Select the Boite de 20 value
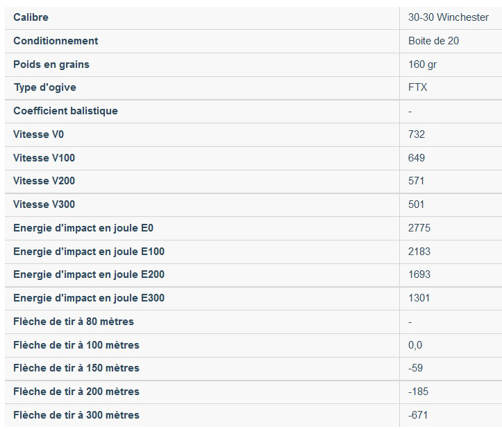 pyautogui.click(x=433, y=41)
